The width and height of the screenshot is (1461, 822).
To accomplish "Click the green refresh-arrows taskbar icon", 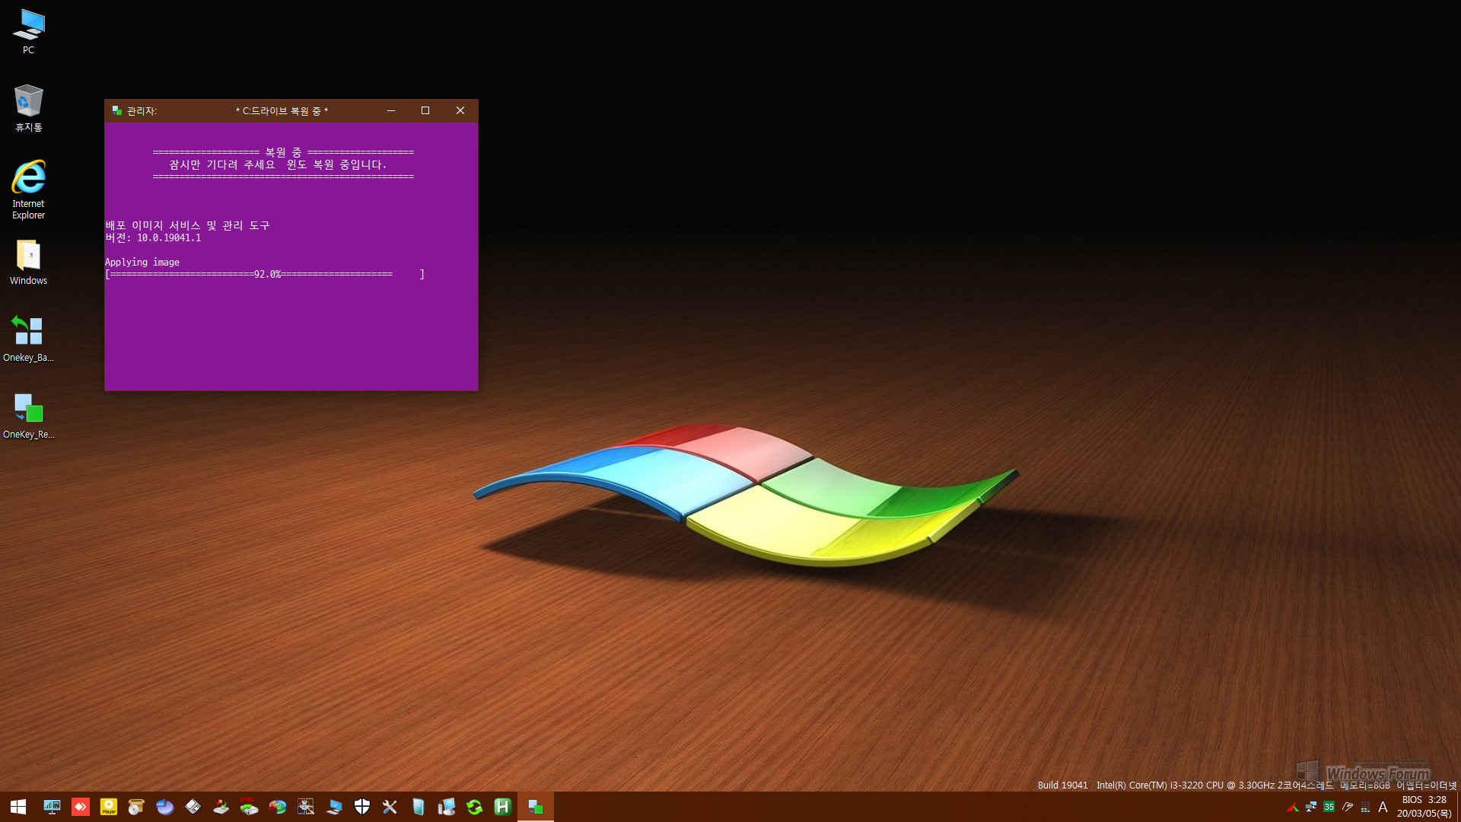I will tap(475, 807).
